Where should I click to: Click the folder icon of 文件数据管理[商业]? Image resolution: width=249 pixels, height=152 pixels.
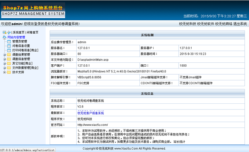coord(9,68)
